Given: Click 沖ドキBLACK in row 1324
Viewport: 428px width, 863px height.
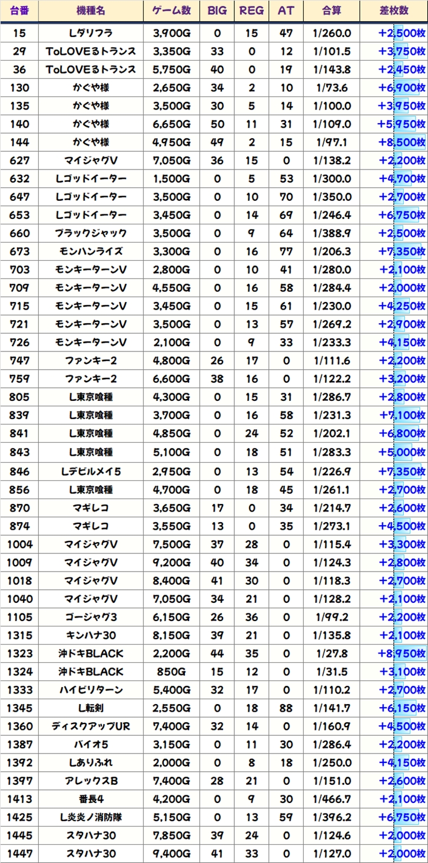Looking at the screenshot, I should (91, 671).
